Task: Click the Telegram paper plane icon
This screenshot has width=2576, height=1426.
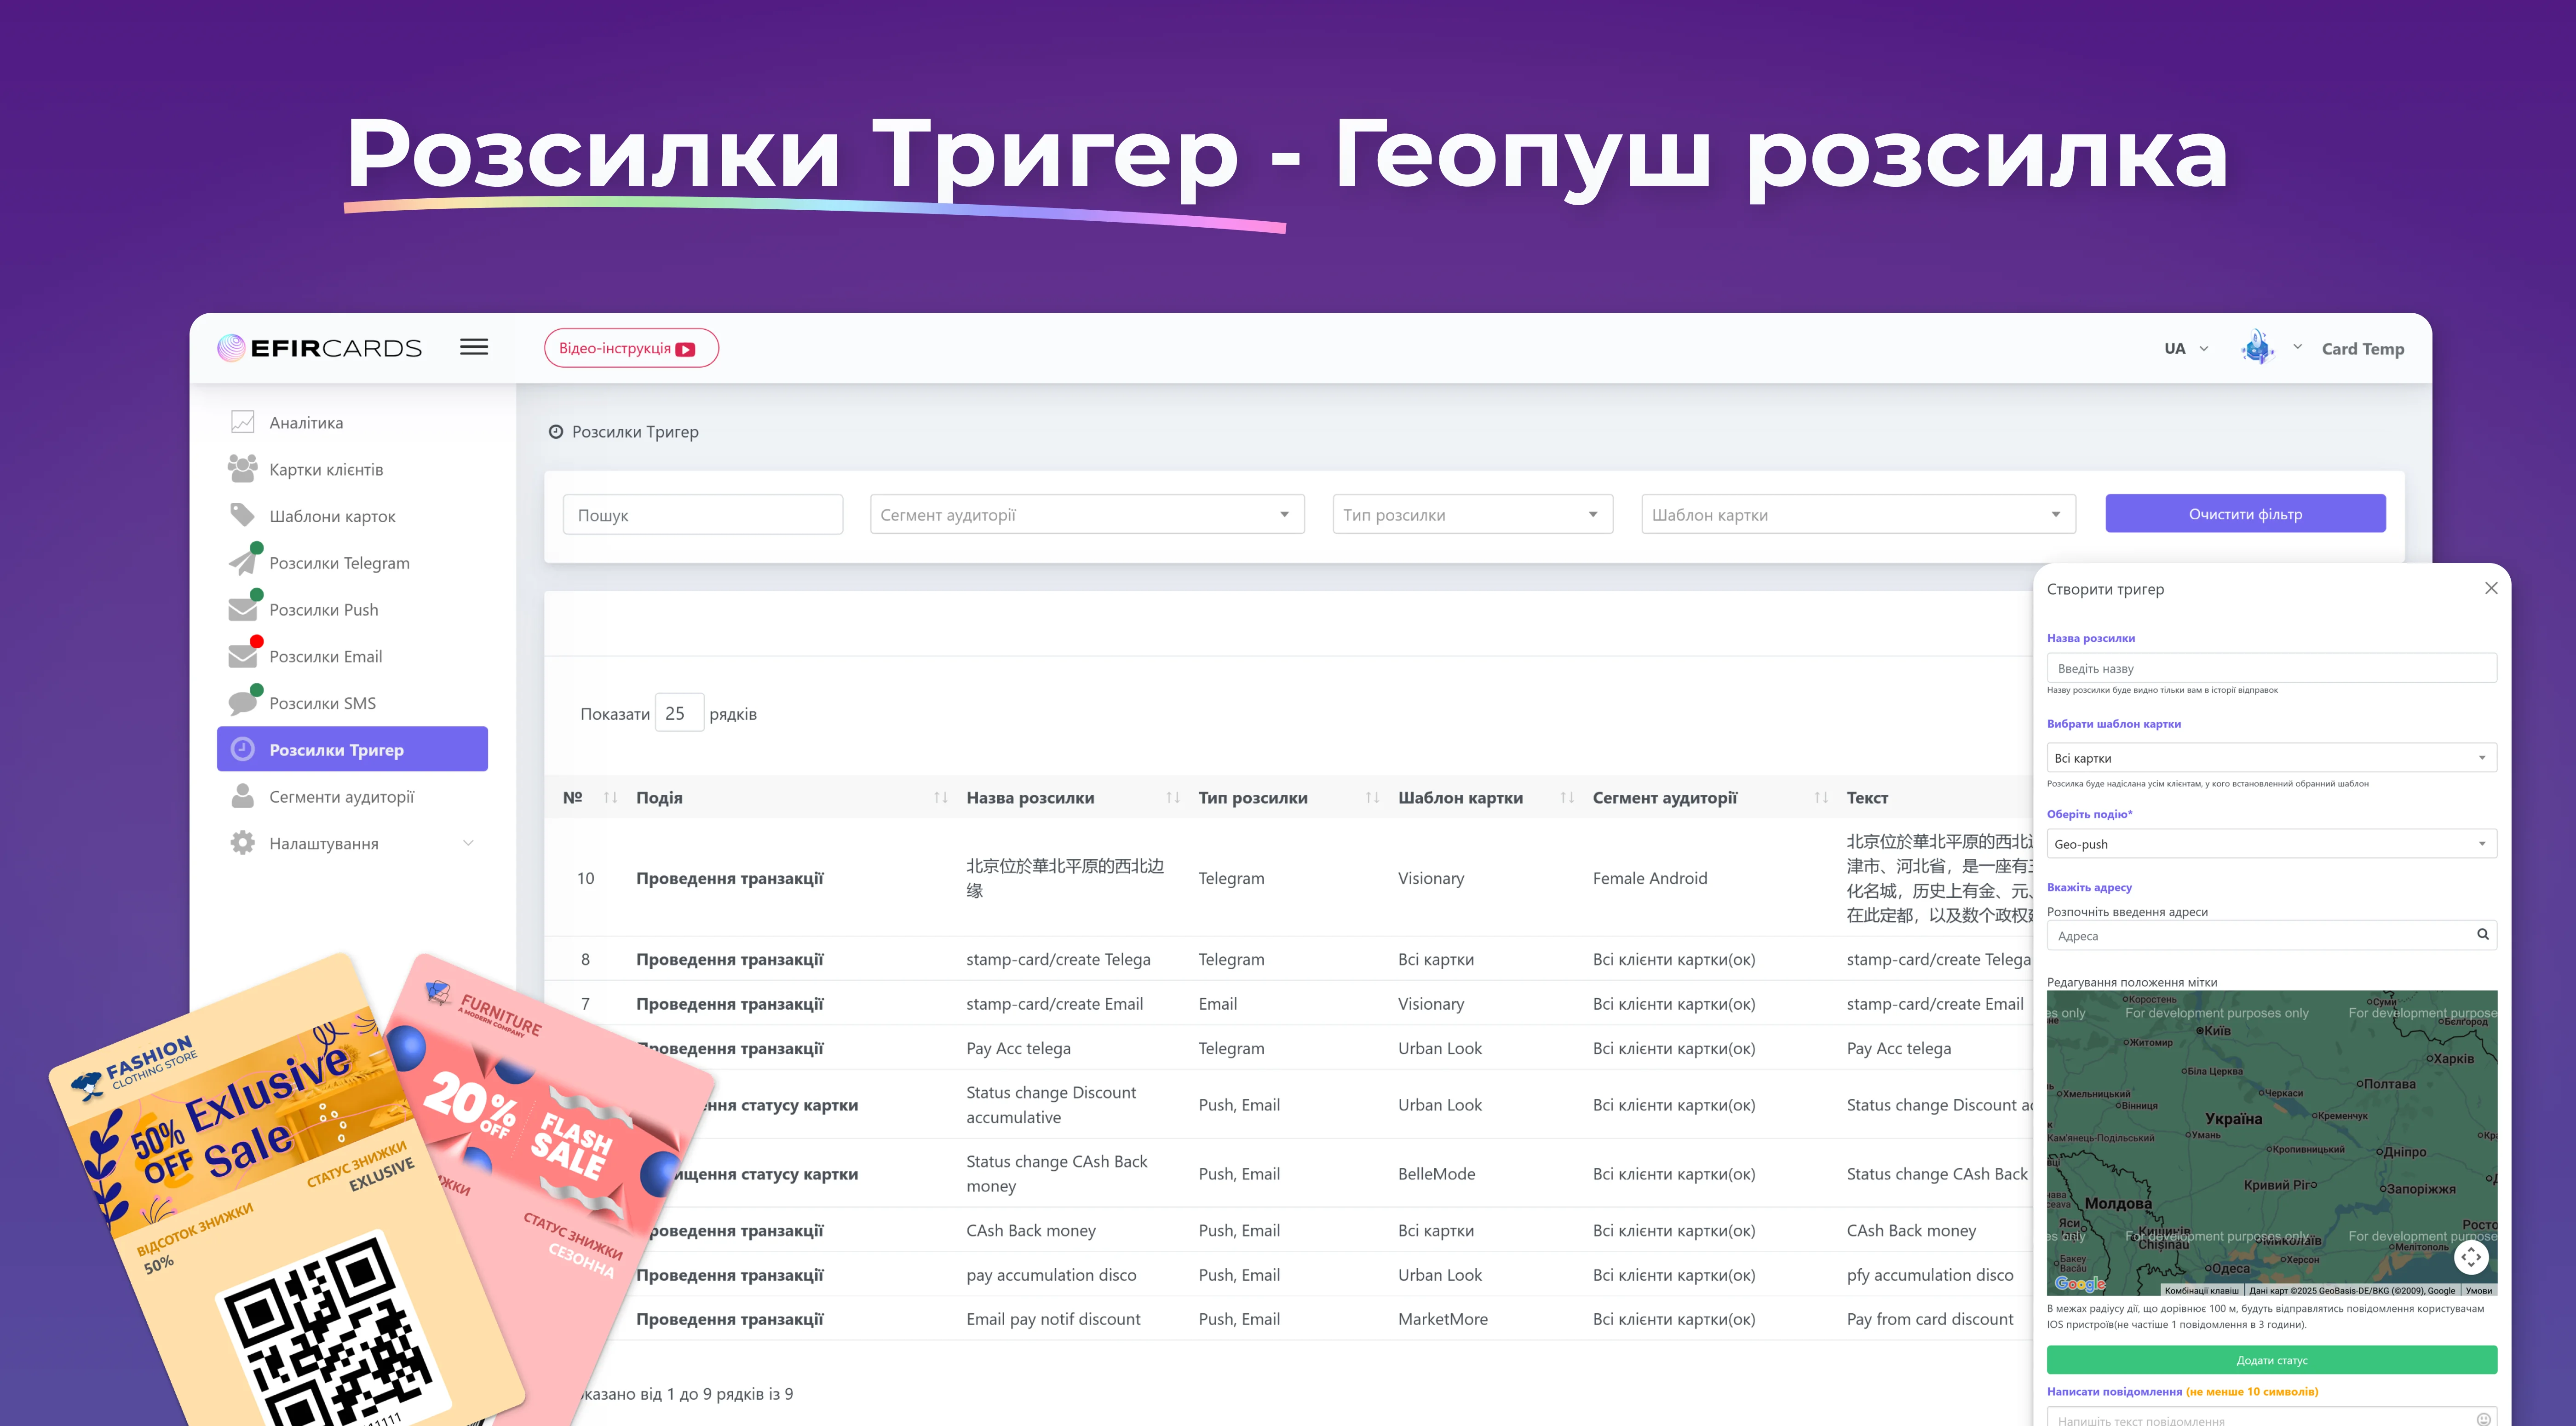Action: pos(243,562)
